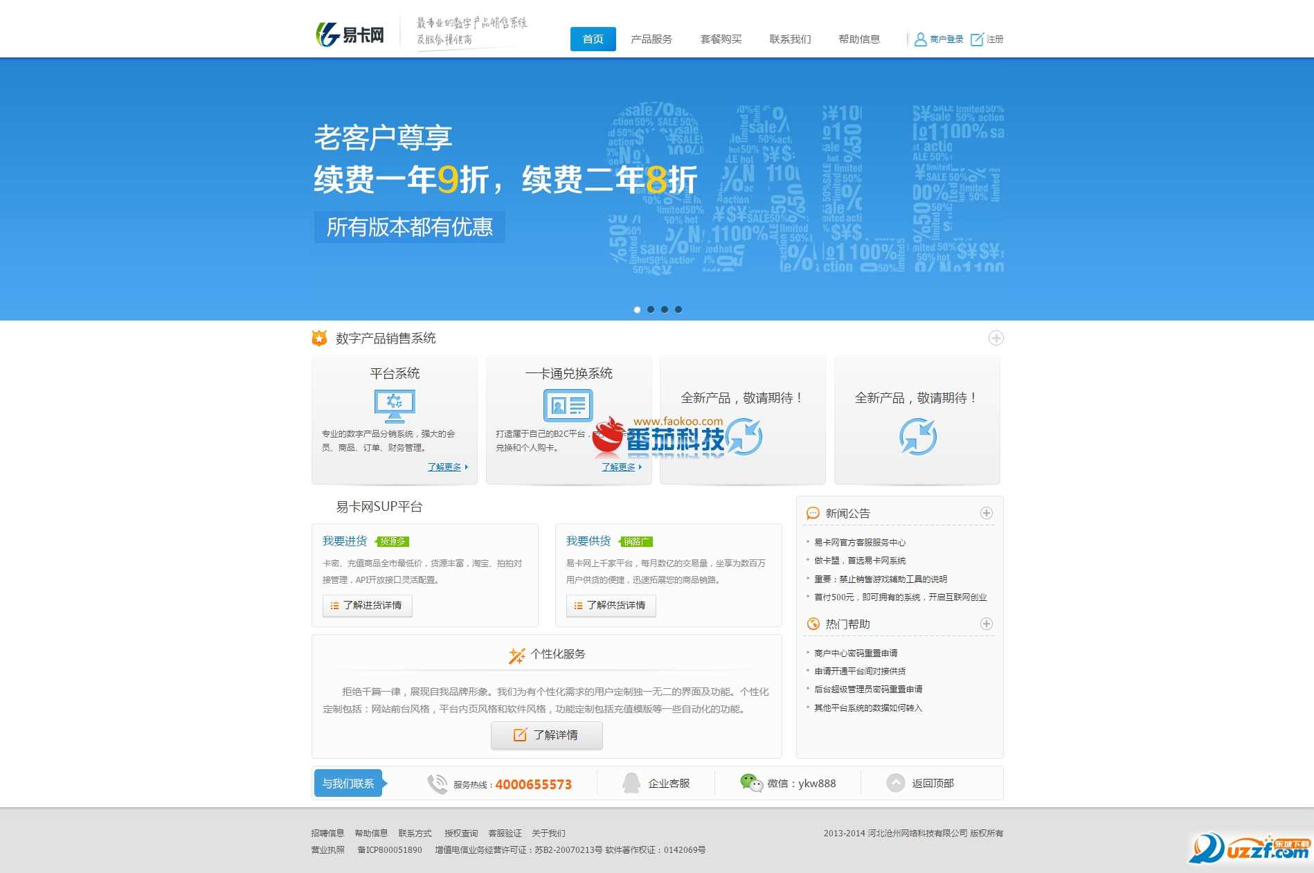The width and height of the screenshot is (1314, 873).
Task: Expand the 新闻公告 section with plus icon
Action: (987, 513)
